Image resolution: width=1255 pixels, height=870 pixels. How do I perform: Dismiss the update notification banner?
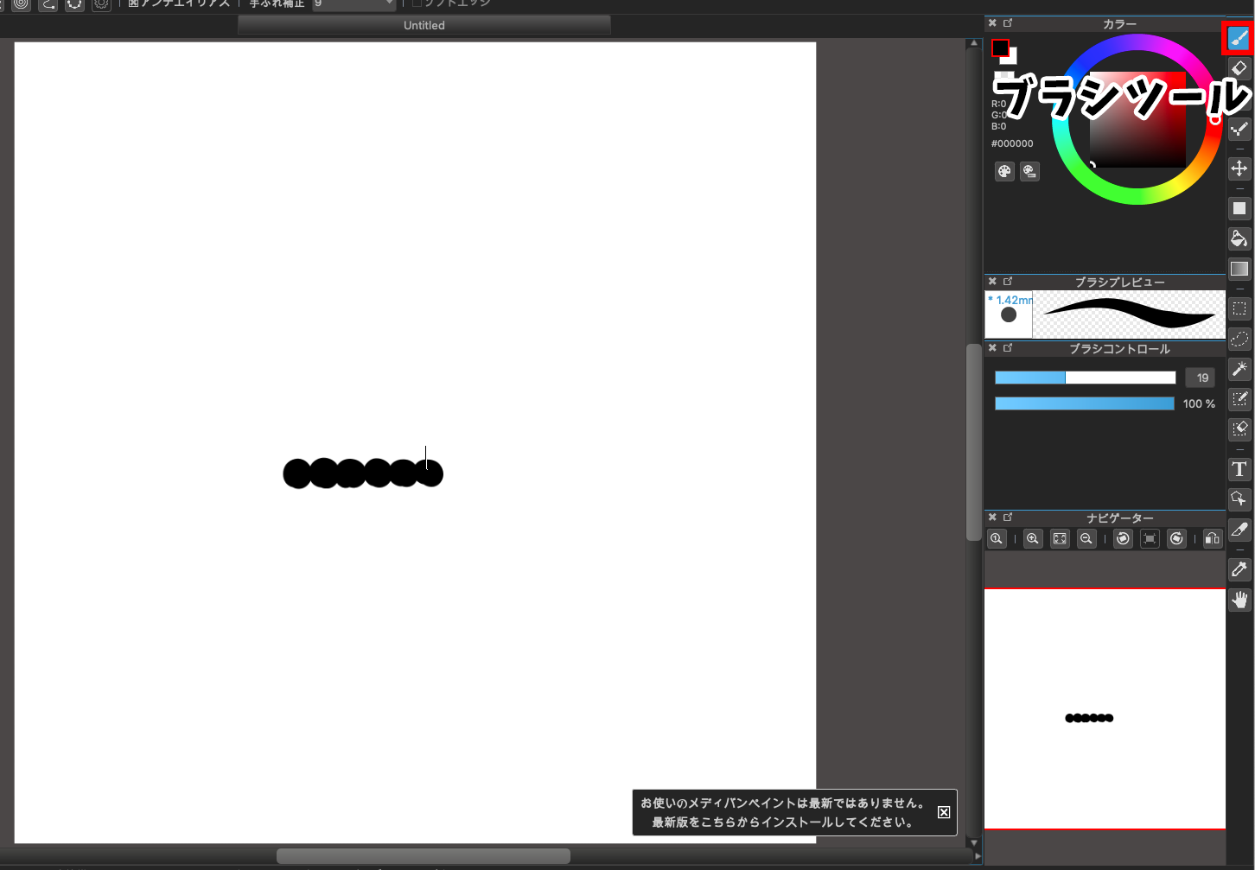944,812
